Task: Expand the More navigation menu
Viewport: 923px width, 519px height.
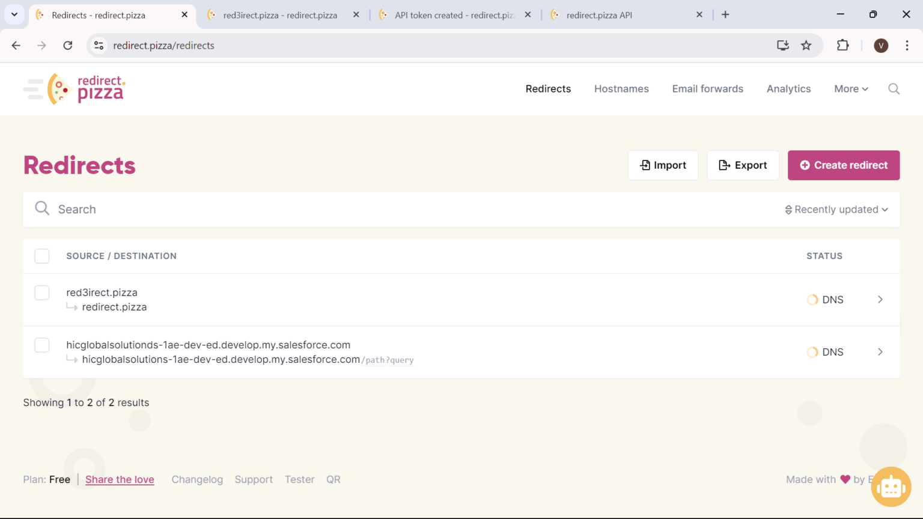Action: pos(851,89)
